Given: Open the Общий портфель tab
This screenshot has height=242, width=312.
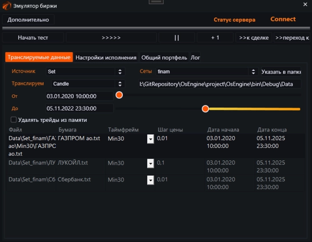Looking at the screenshot, I should 164,58.
